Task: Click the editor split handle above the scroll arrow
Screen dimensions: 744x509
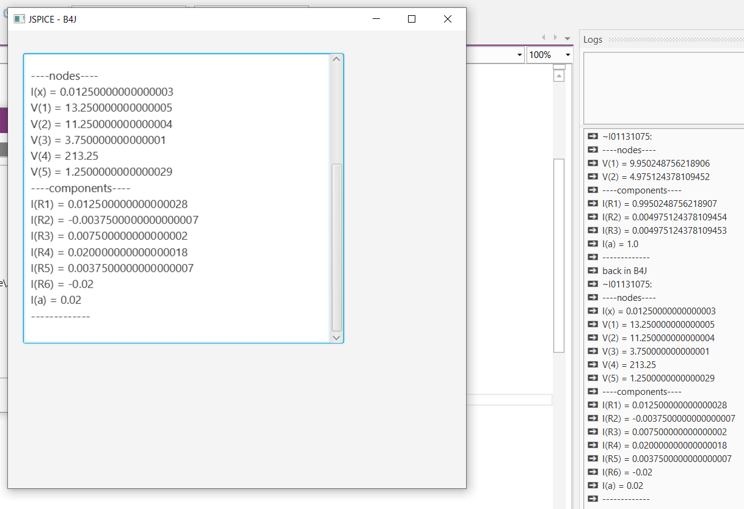Action: tap(558, 67)
